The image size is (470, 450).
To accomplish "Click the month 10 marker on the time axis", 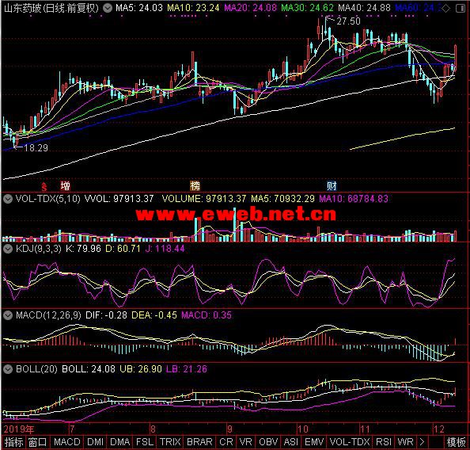I will point(303,429).
